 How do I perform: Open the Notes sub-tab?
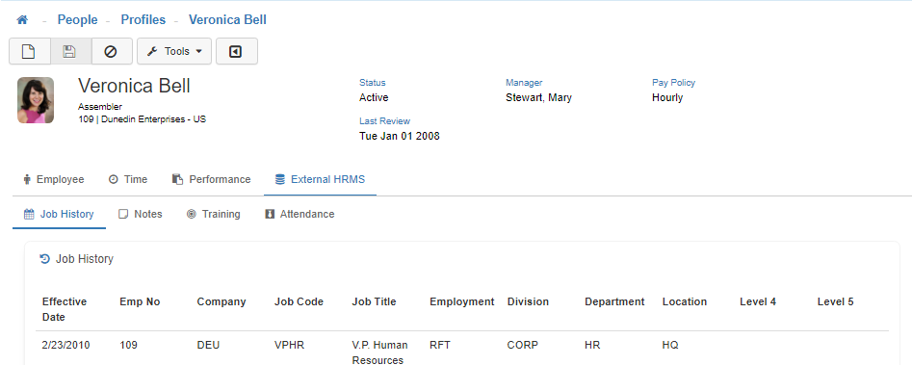[x=141, y=214]
